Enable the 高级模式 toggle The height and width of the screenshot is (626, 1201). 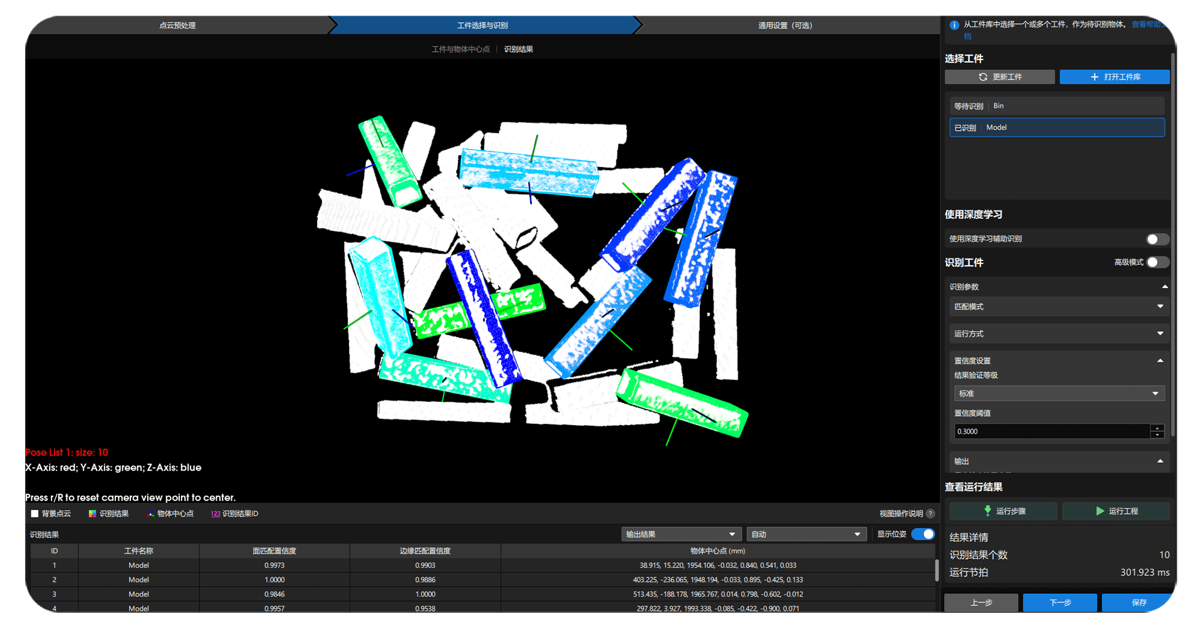[1157, 262]
